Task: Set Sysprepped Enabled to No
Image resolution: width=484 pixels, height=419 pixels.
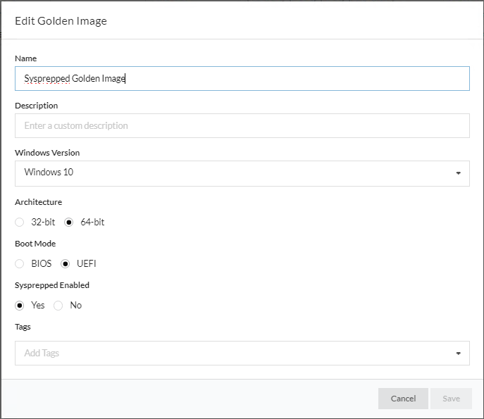Action: [x=58, y=306]
